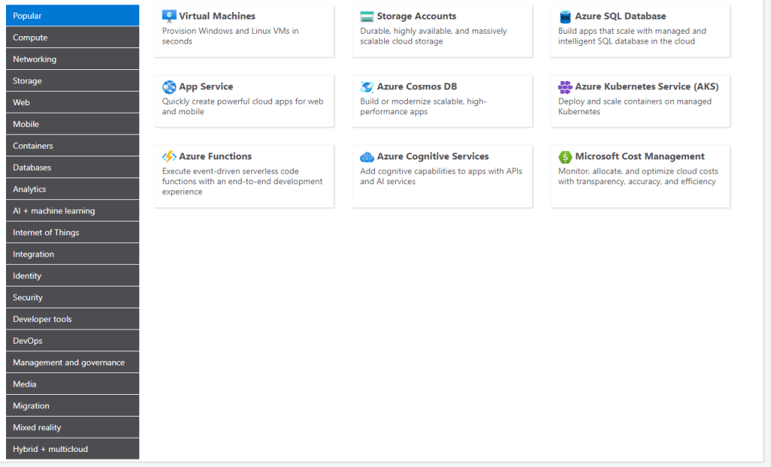This screenshot has height=467, width=771.
Task: Click 'Deploy and scale containers' description
Action: (x=635, y=106)
